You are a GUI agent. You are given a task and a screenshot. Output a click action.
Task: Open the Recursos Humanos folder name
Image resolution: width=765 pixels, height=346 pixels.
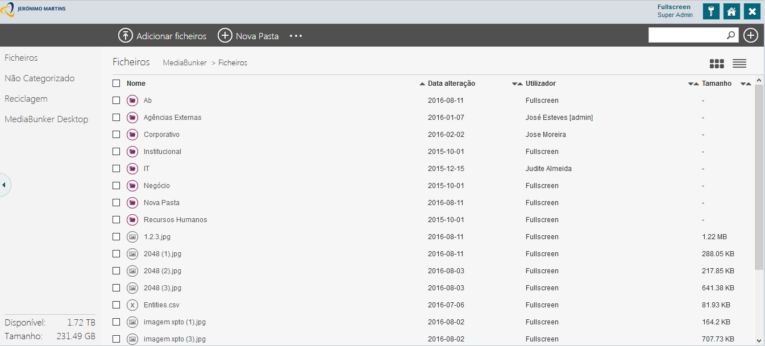point(176,220)
